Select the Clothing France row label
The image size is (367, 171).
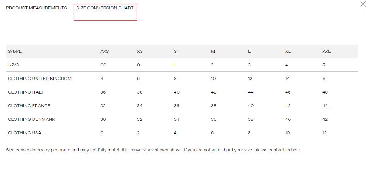pos(29,106)
